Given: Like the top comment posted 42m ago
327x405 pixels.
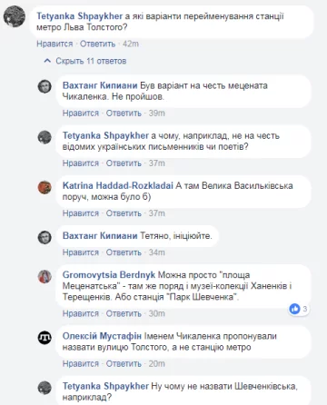Looking at the screenshot, I should pyautogui.click(x=54, y=44).
